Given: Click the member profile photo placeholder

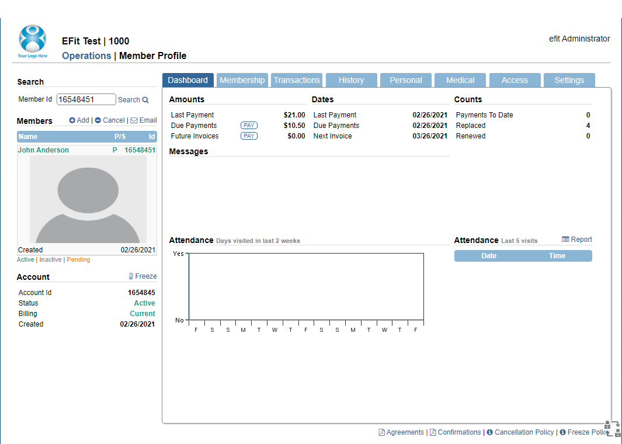Looking at the screenshot, I should 88,199.
